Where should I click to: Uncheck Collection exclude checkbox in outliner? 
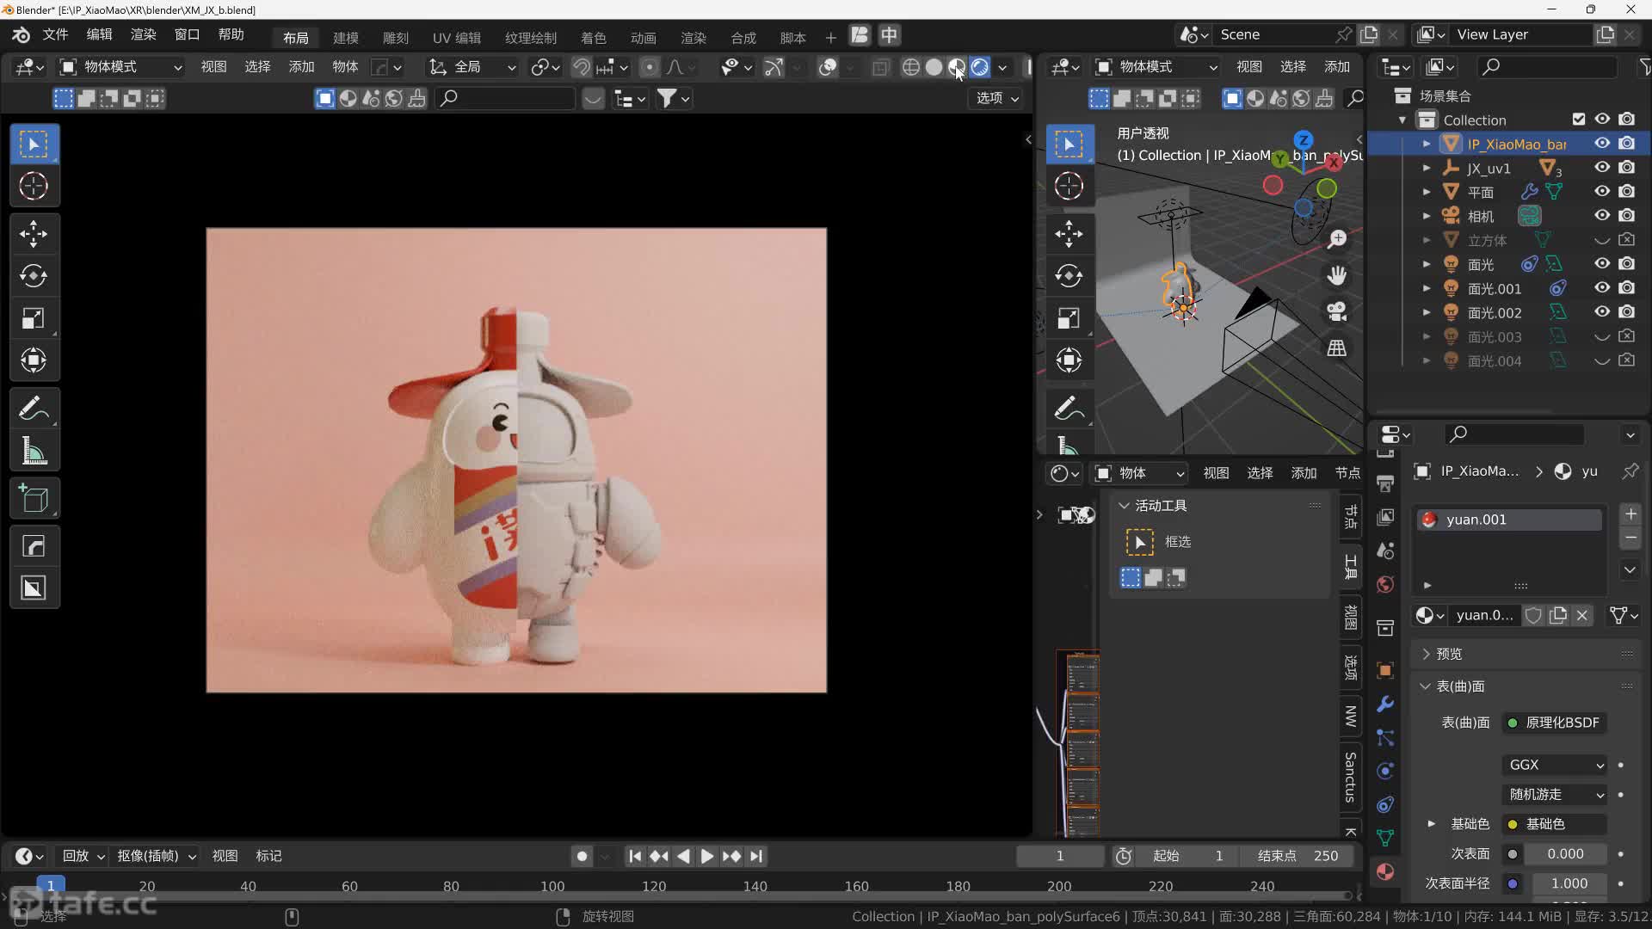[x=1578, y=120]
